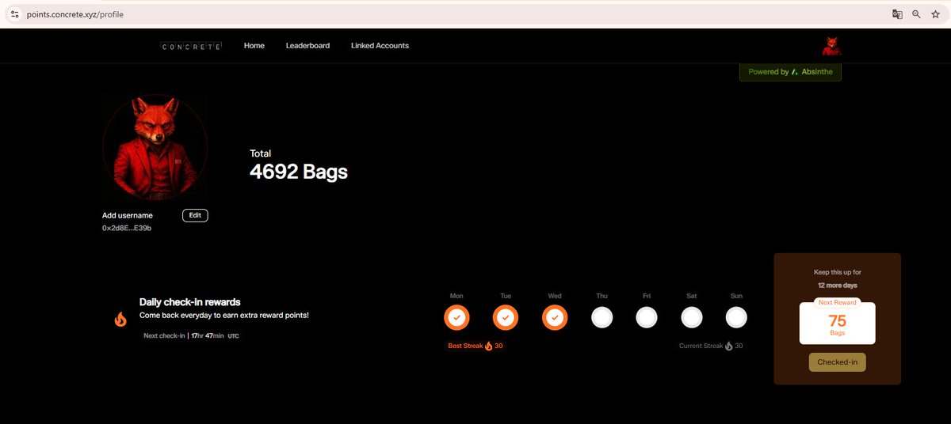Open Linked Accounts in the navbar
Viewport: 951px width, 424px height.
coord(380,46)
